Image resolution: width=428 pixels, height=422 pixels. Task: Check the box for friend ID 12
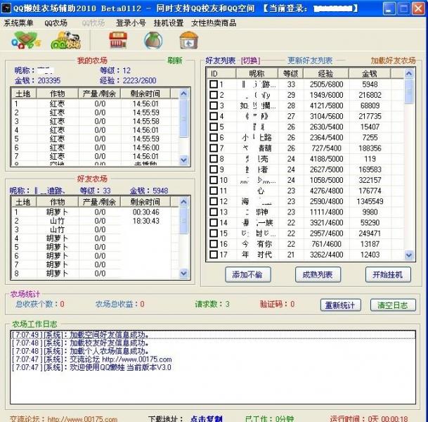[214, 201]
